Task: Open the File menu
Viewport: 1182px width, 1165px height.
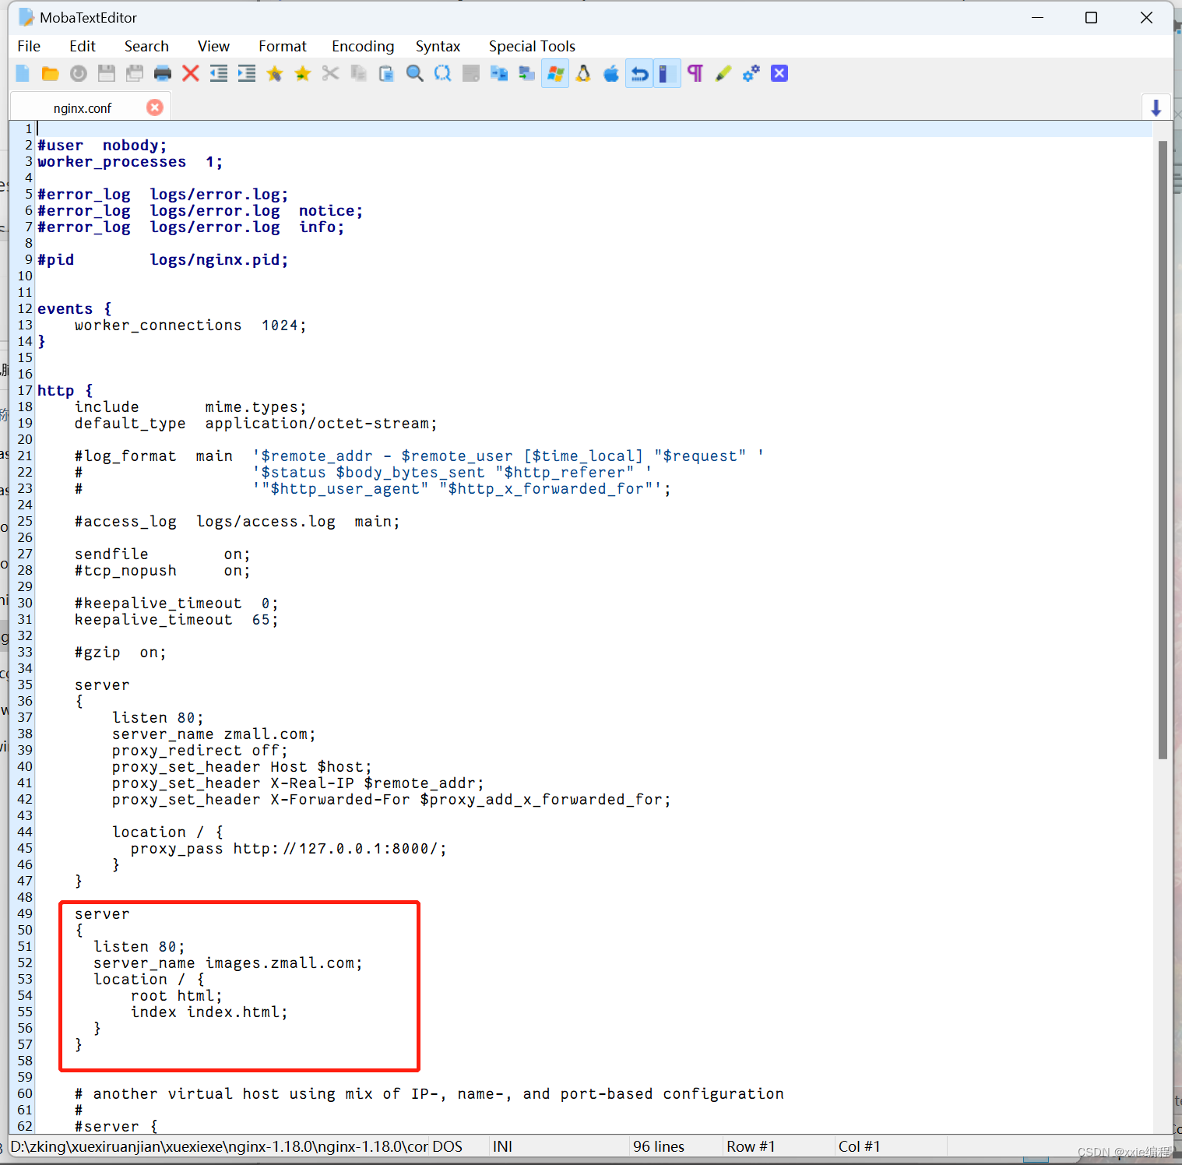Action: [29, 47]
